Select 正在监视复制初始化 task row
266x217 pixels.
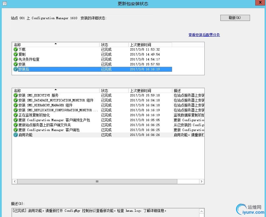[108, 115]
